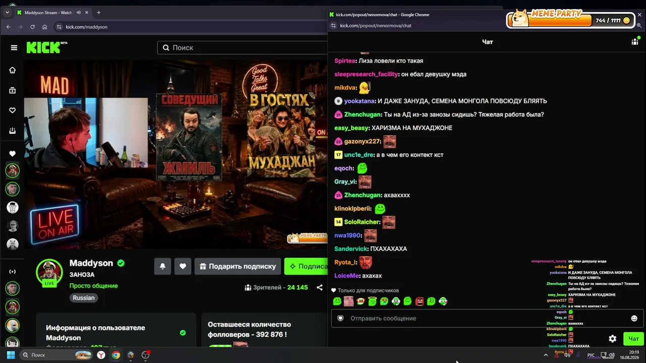Click the 14 badge next to SoloRaicher
This screenshot has height=363, width=646.
pos(338,222)
